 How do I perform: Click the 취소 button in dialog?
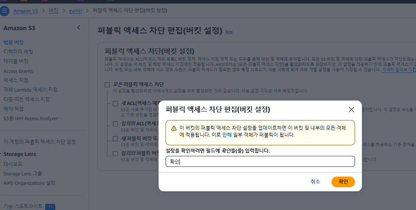click(315, 182)
